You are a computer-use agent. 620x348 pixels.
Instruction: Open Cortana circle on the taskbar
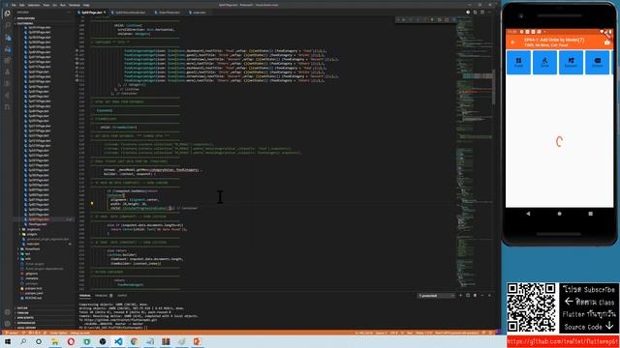tap(39, 341)
